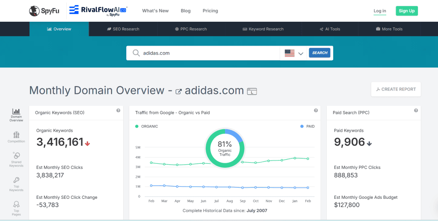Image resolution: width=438 pixels, height=221 pixels.
Task: Click the July 2007 historical data text
Action: tap(257, 211)
